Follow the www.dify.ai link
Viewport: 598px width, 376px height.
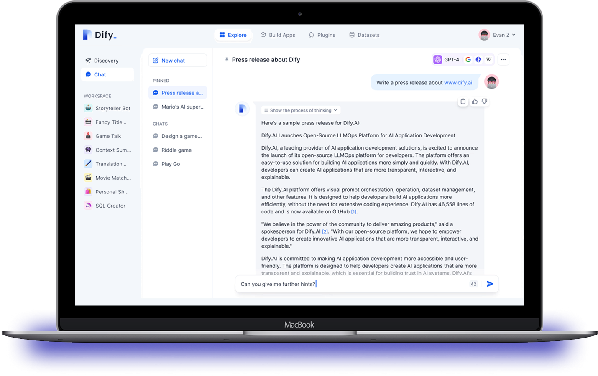[x=458, y=83]
